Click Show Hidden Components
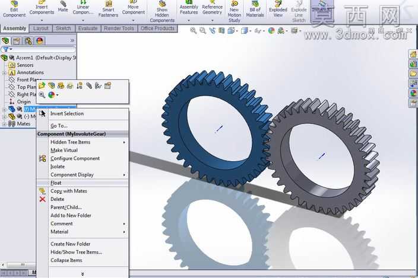 162,12
